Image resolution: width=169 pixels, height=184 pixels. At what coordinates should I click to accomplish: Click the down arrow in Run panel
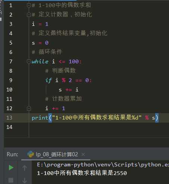pyautogui.click(x=25, y=180)
